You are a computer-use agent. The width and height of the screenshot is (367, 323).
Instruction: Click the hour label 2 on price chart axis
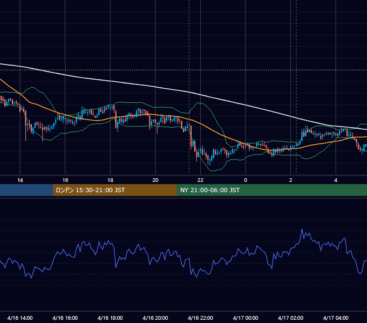pos(291,180)
